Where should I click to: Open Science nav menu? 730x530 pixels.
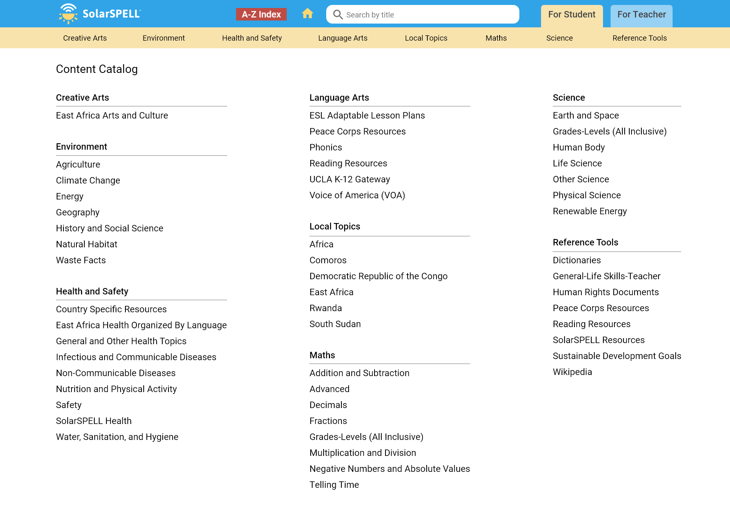[x=559, y=38]
